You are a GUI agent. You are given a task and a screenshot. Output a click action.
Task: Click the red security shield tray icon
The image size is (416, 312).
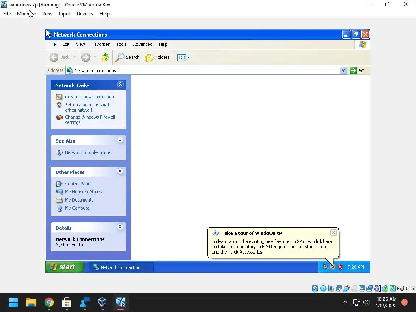(x=340, y=267)
